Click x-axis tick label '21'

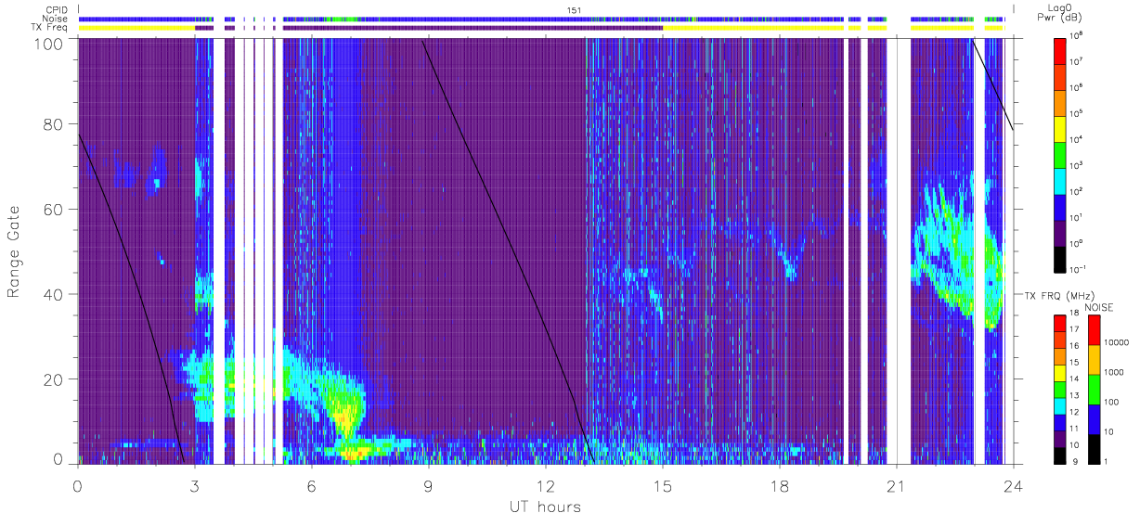coord(896,485)
